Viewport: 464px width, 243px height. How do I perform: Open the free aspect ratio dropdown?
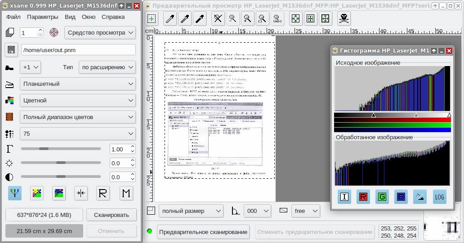(x=306, y=211)
